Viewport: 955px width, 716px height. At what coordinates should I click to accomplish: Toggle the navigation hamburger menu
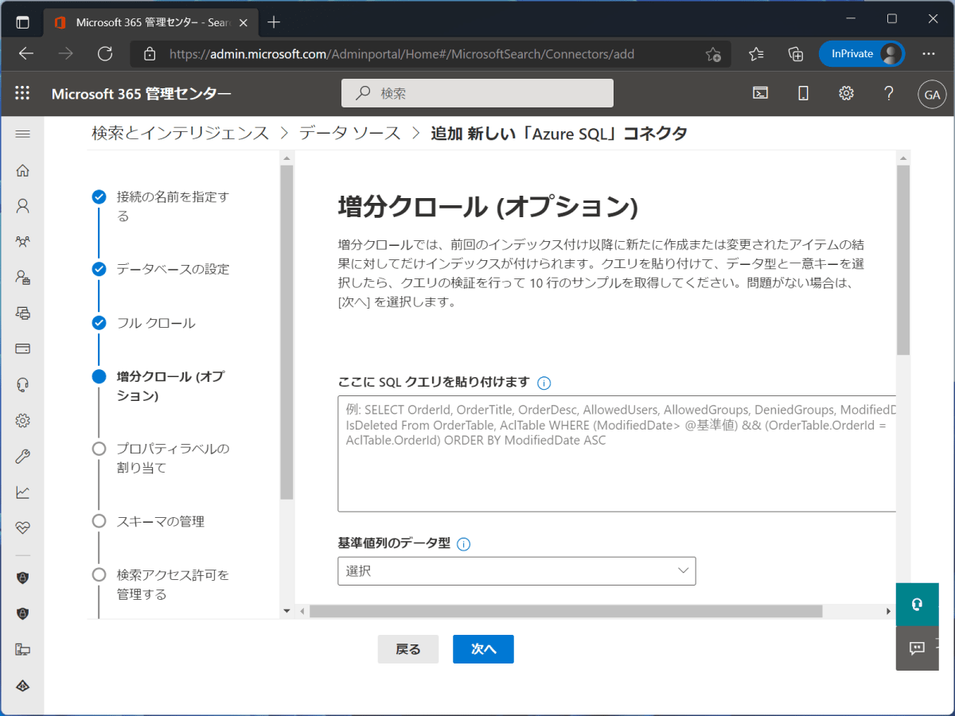[22, 134]
